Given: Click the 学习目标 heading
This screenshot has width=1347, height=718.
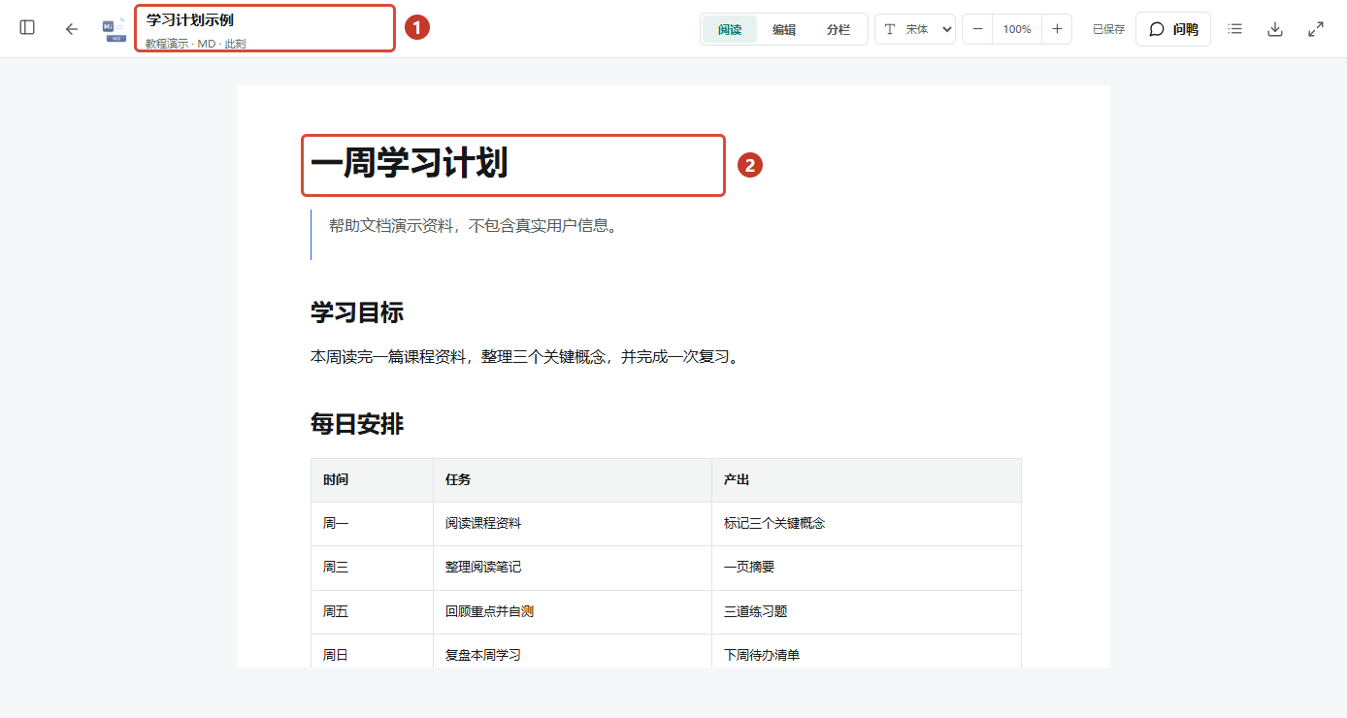Looking at the screenshot, I should (x=357, y=312).
